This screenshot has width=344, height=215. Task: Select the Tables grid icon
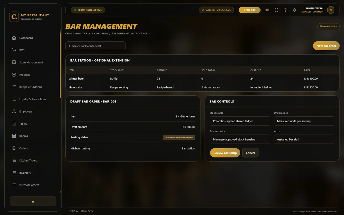tap(14, 124)
